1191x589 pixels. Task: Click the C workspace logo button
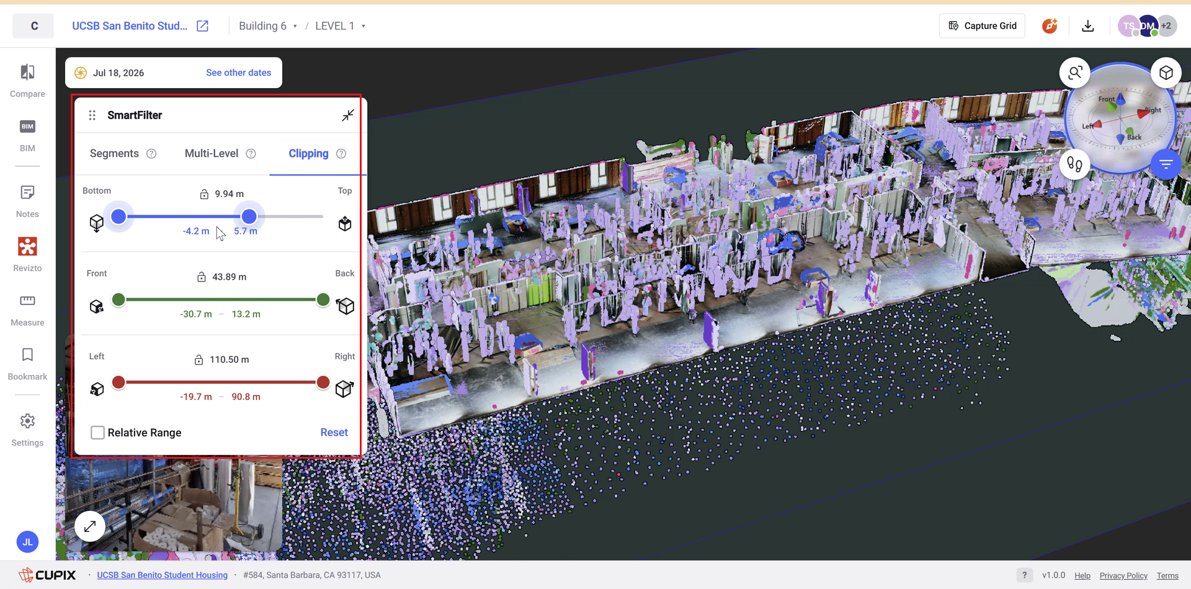click(33, 26)
